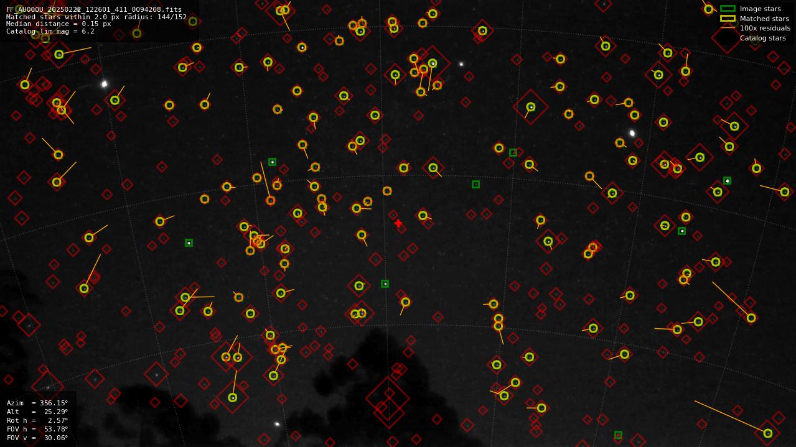796x447 pixels.
Task: Select the 'Matched stars' legend label
Action: click(x=764, y=19)
